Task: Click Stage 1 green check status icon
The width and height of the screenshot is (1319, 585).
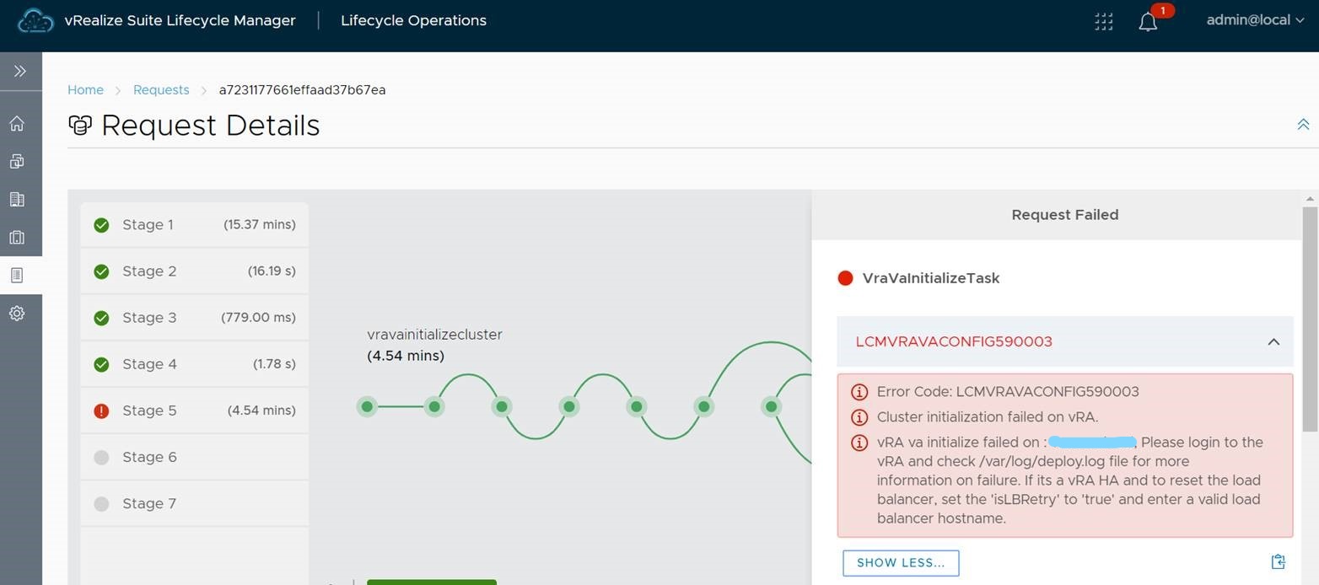Action: (x=101, y=225)
